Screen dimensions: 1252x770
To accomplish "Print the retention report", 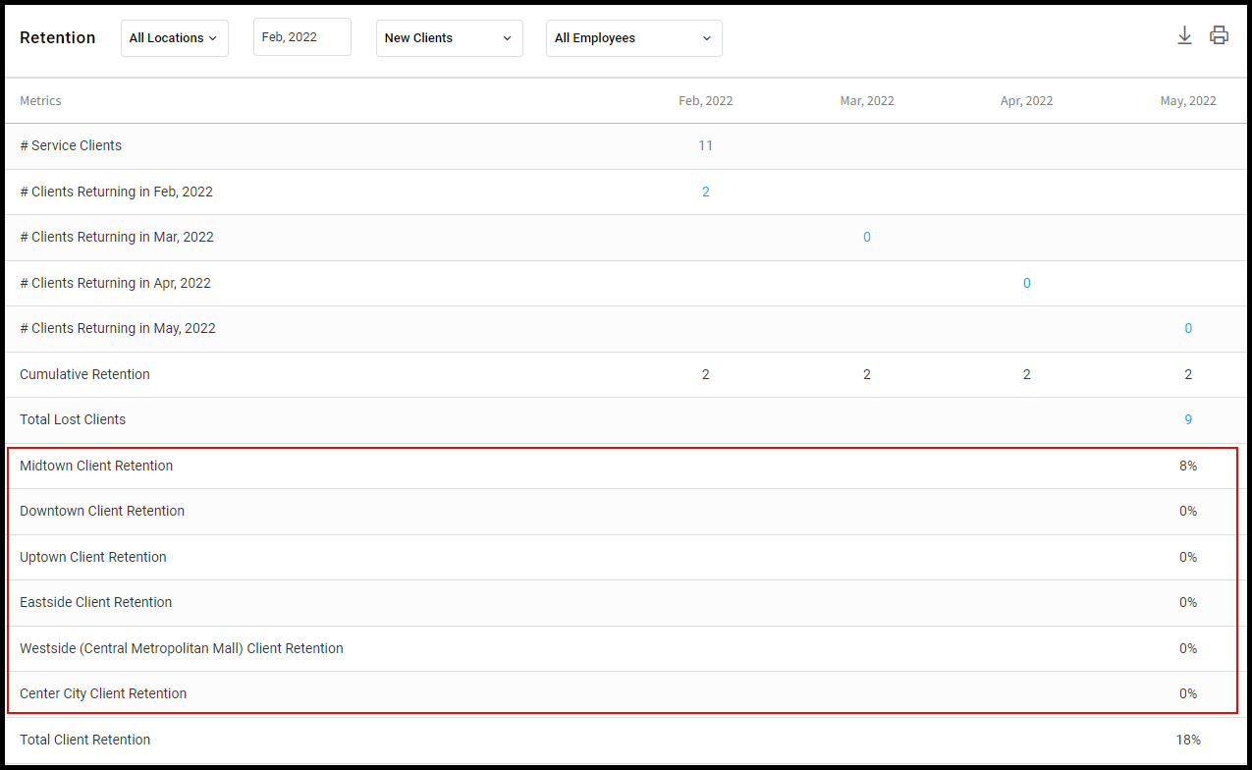I will tap(1219, 35).
